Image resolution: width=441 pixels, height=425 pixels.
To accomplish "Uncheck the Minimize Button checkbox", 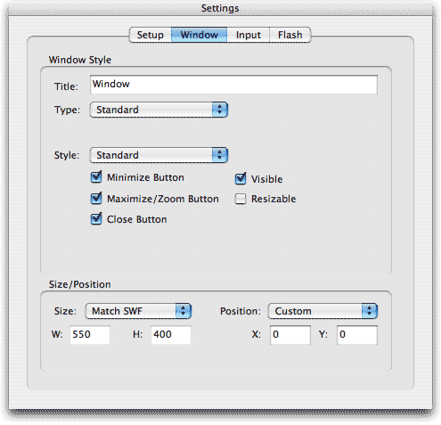I will (x=96, y=177).
